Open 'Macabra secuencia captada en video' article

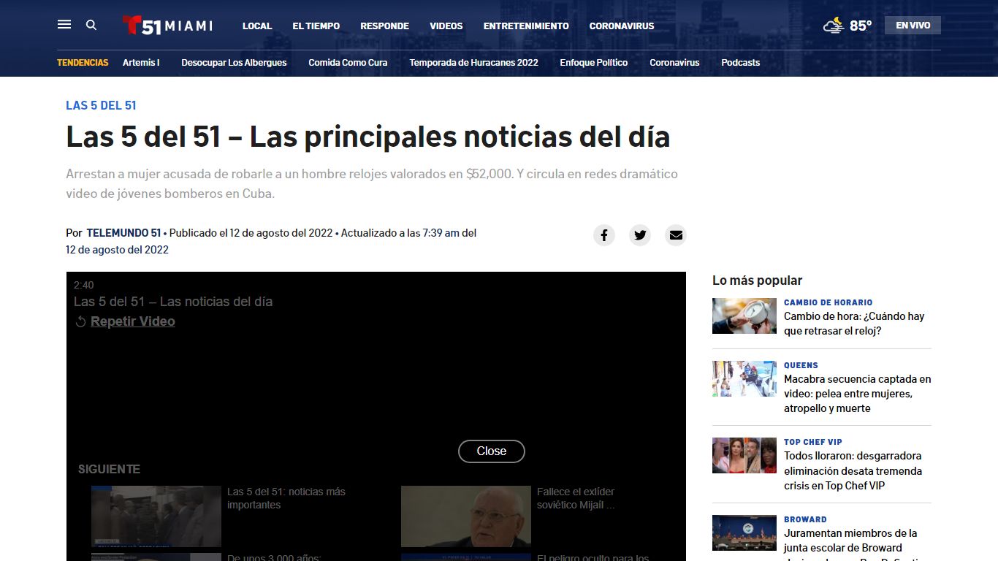coord(858,394)
